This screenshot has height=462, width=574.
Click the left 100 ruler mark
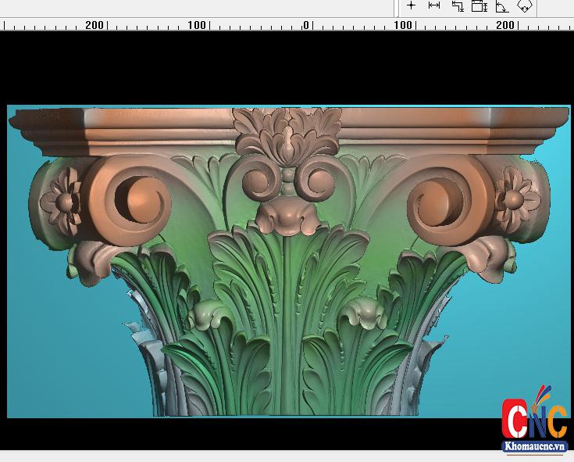197,25
